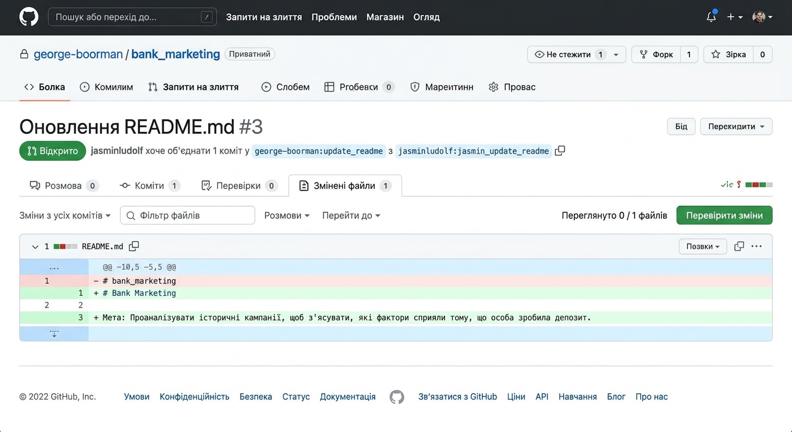
Task: Expand hidden lines above the diff hunk
Action: click(54, 267)
